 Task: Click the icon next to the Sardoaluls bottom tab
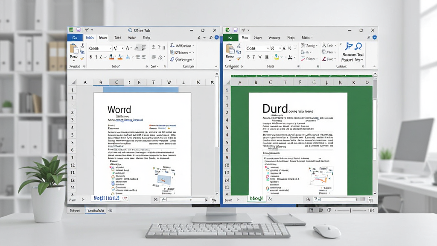pos(111,211)
